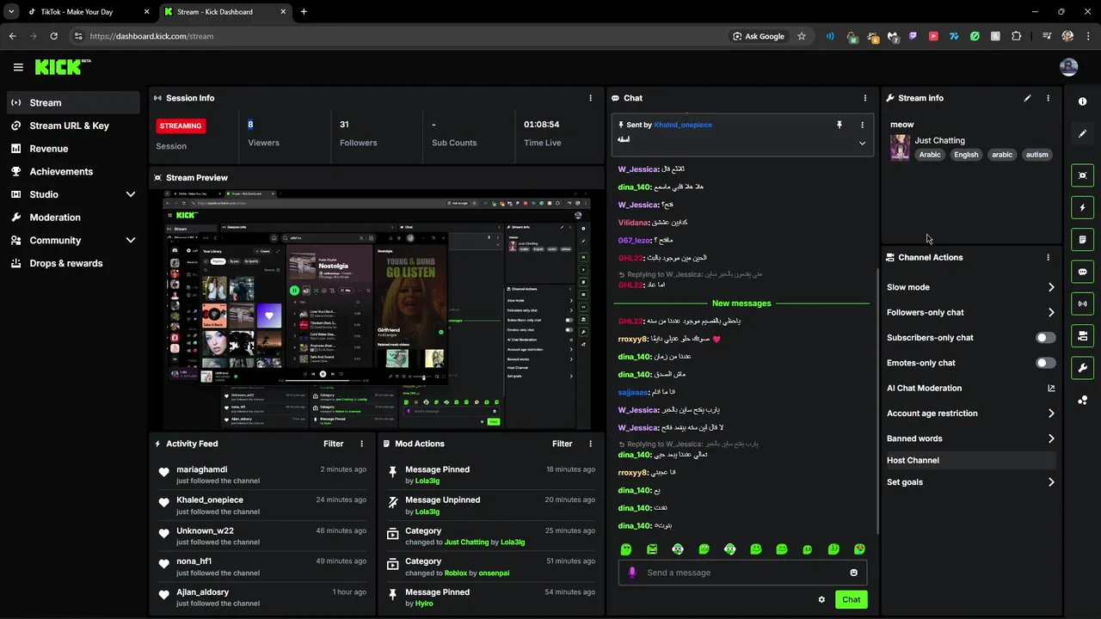Click the pencil icon in right sidebar
Image resolution: width=1101 pixels, height=619 pixels.
[x=1082, y=133]
